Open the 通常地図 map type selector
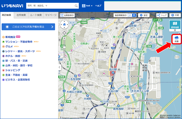Viewport: 182px width, 119px height. pyautogui.click(x=175, y=25)
